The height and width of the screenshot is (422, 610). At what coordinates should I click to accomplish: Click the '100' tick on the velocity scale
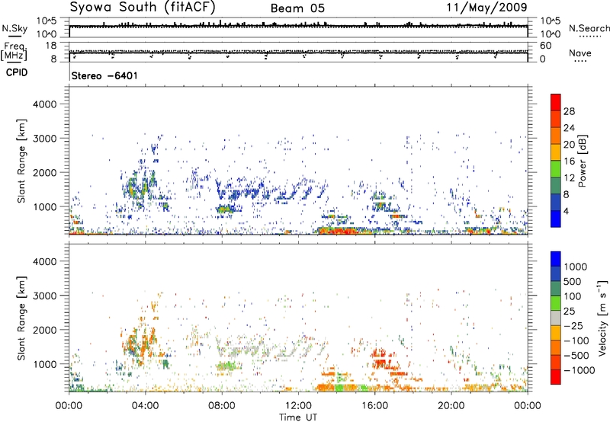[573, 296]
